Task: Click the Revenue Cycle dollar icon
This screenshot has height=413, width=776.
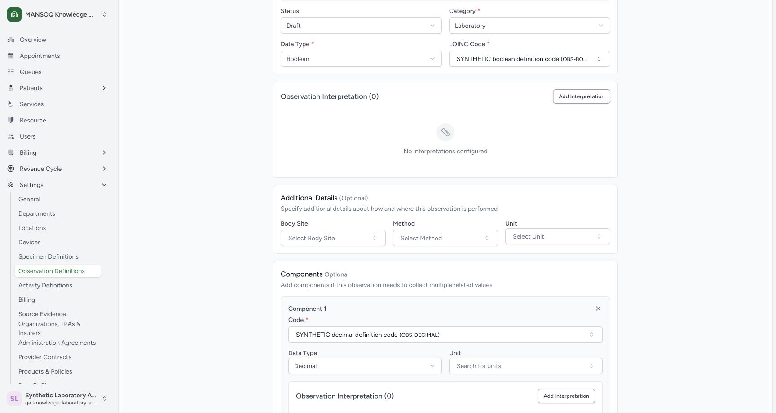Action: [x=11, y=169]
